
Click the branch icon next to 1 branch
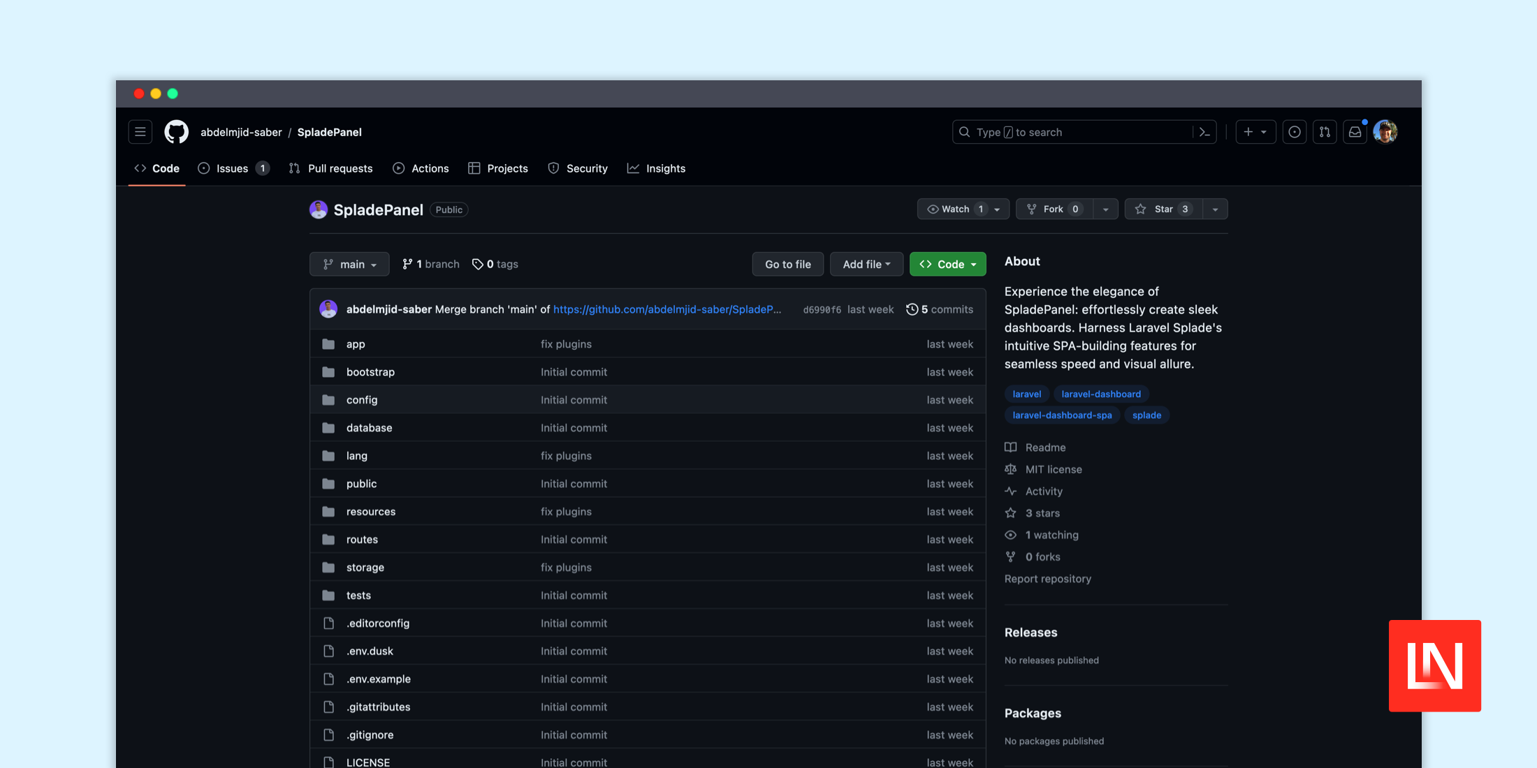[x=407, y=264]
